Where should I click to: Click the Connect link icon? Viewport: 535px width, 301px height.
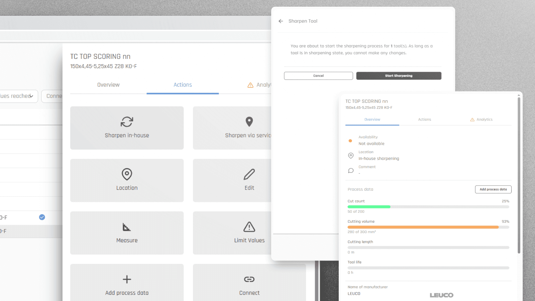click(249, 279)
